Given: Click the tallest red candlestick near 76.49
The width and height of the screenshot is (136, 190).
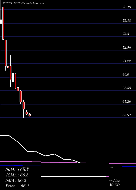Looking at the screenshot, I should click(x=3, y=23).
